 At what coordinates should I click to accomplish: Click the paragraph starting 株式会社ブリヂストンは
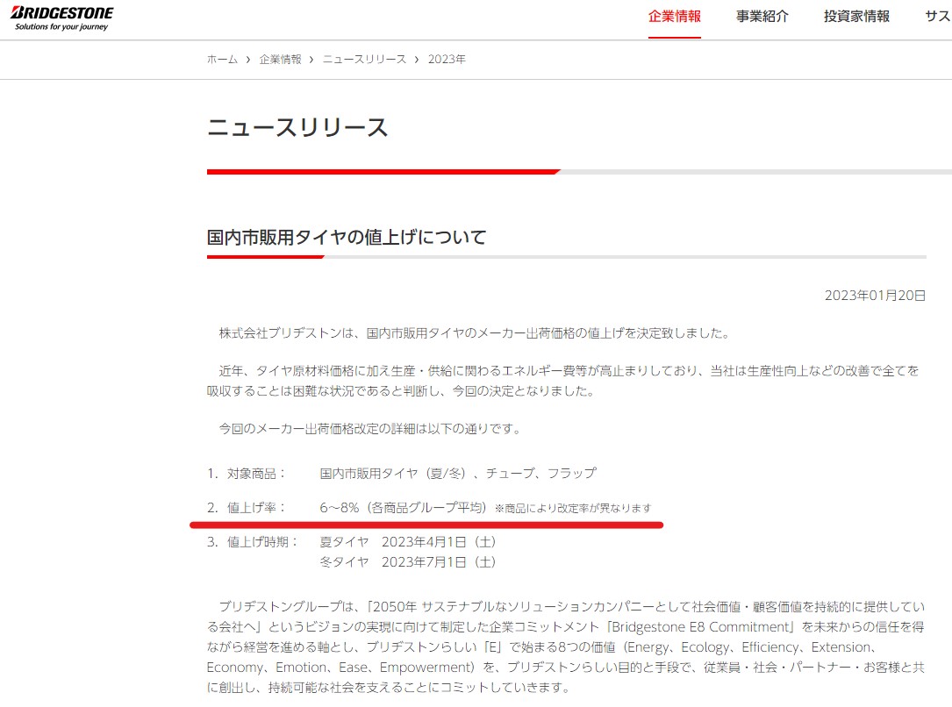coord(475,333)
